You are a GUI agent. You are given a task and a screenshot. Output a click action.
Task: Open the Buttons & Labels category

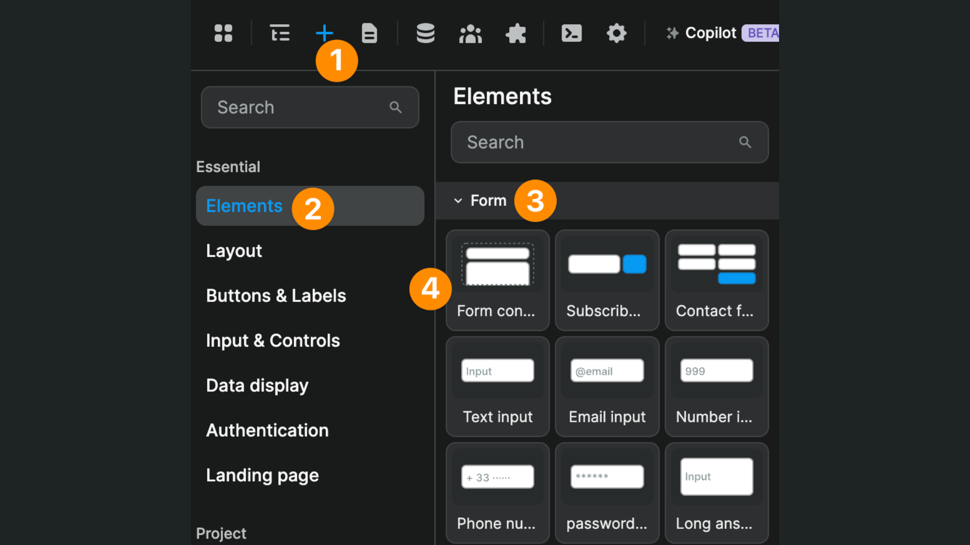pyautogui.click(x=276, y=295)
